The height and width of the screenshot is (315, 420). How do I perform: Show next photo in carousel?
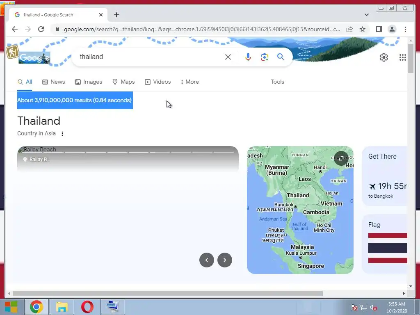point(225,260)
